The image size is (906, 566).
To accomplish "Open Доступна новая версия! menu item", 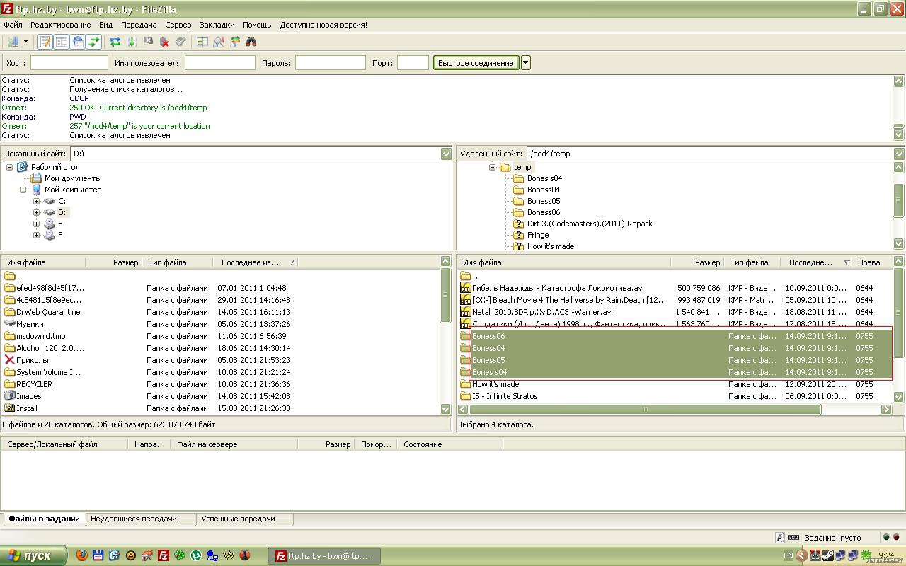I will click(323, 25).
